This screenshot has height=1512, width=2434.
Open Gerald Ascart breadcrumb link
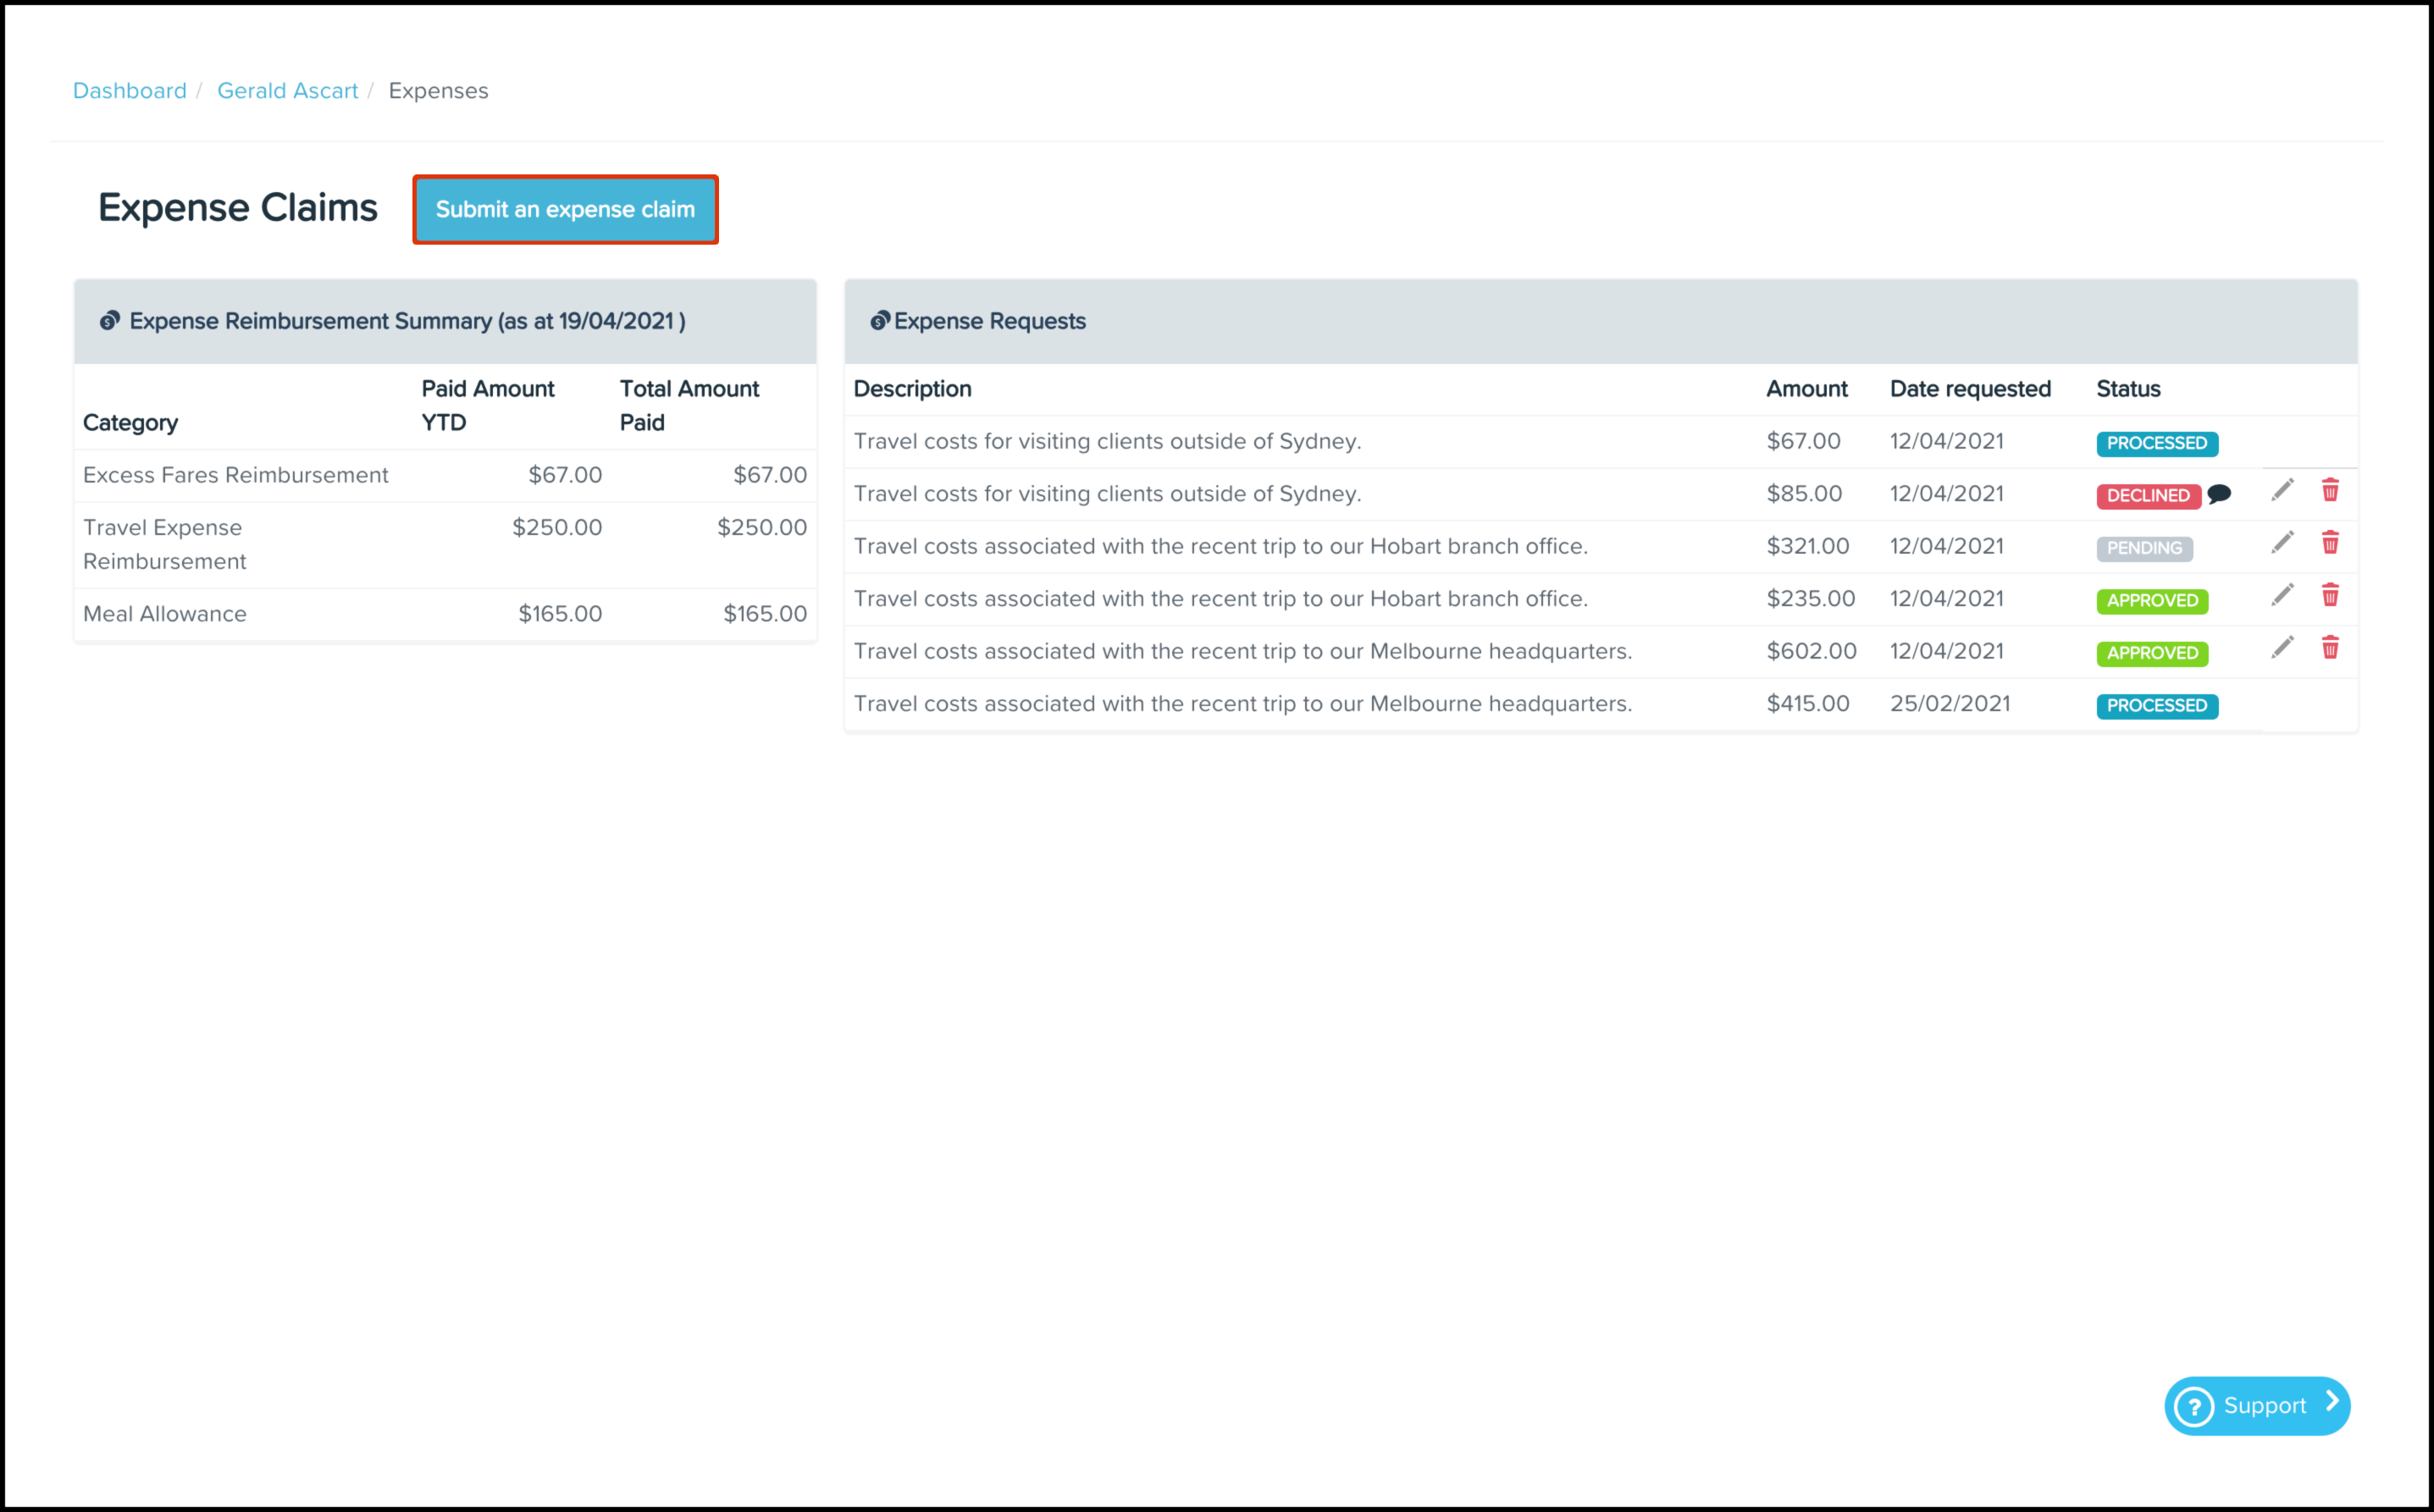point(287,91)
